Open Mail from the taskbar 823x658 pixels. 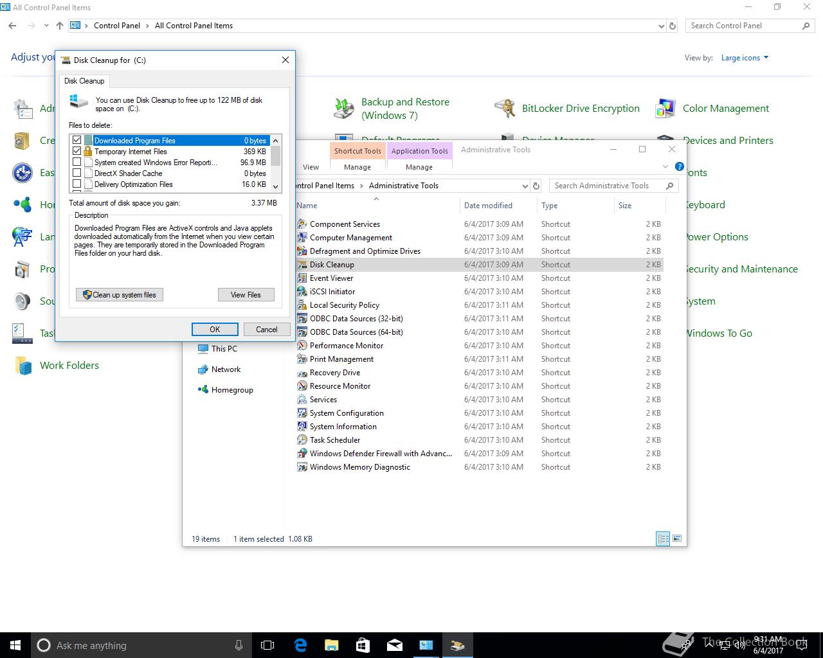click(x=394, y=645)
